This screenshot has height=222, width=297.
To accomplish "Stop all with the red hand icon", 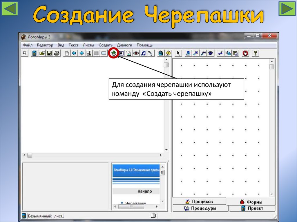I will pos(245,53).
